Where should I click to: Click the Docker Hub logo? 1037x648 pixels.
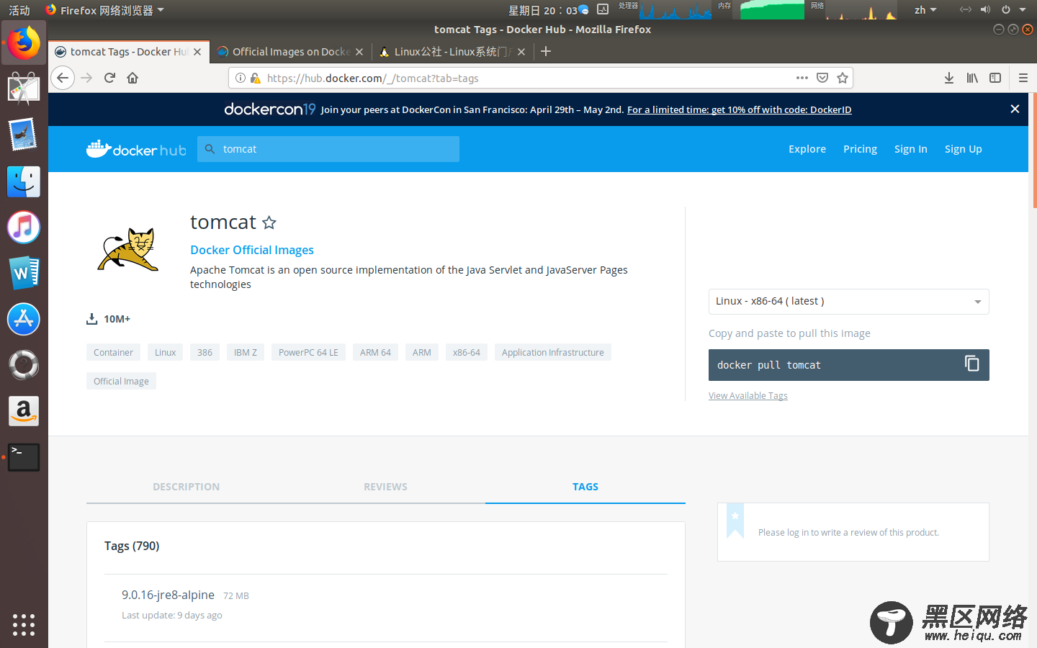(x=136, y=149)
